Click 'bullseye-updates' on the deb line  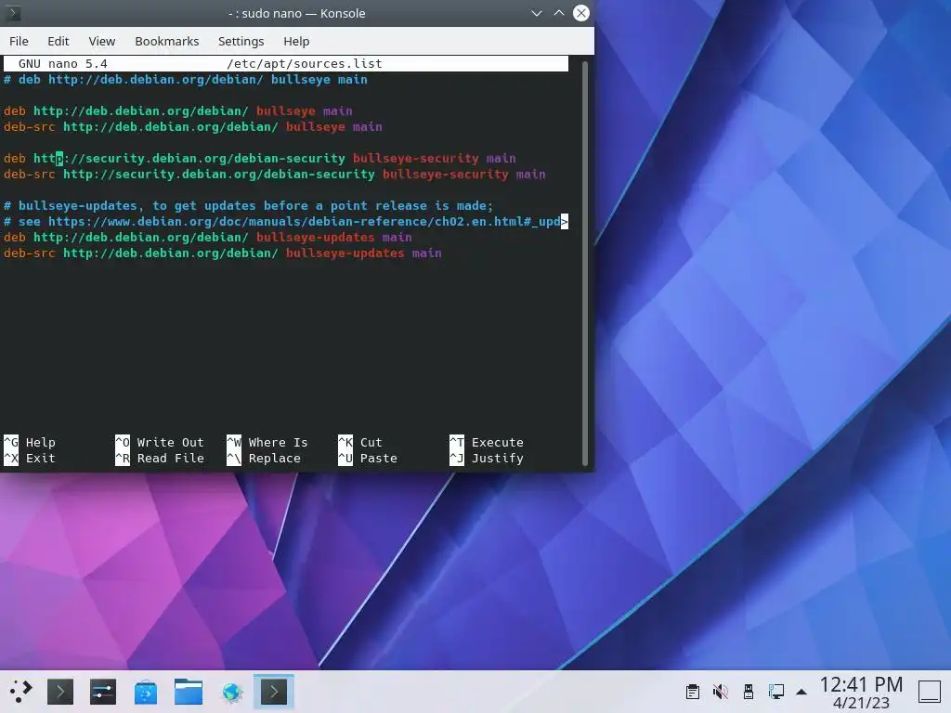point(316,237)
